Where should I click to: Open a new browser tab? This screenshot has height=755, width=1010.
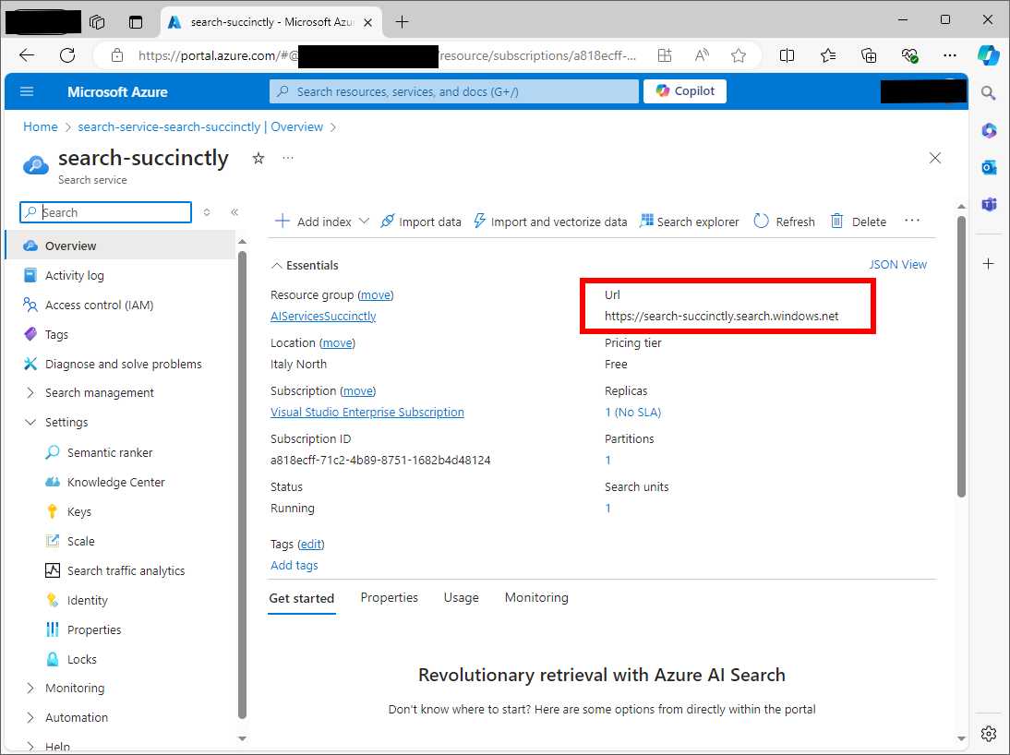tap(402, 22)
